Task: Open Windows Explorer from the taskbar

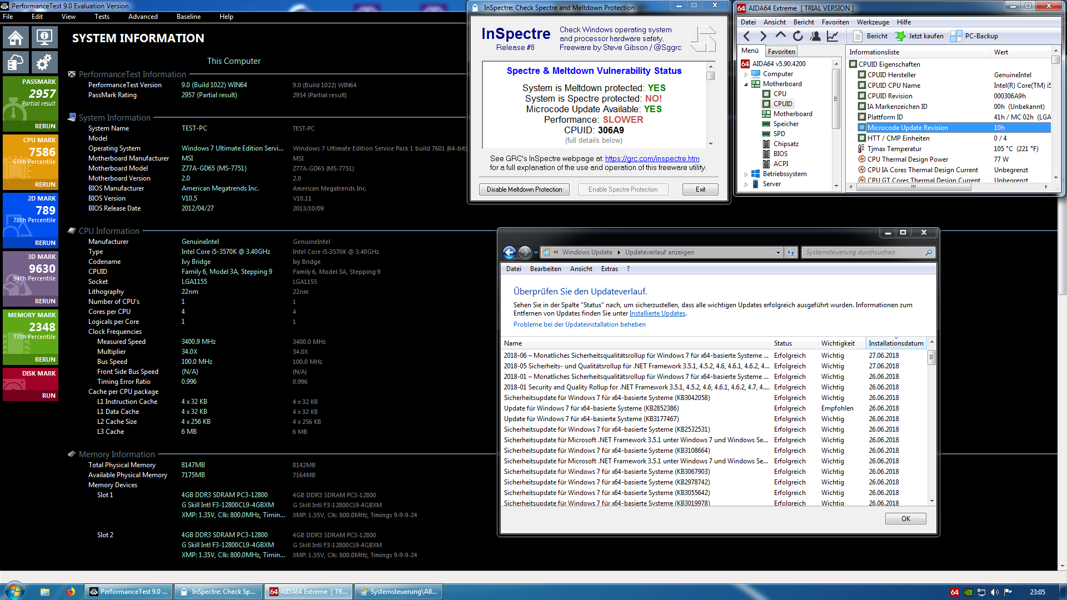Action: tap(45, 592)
